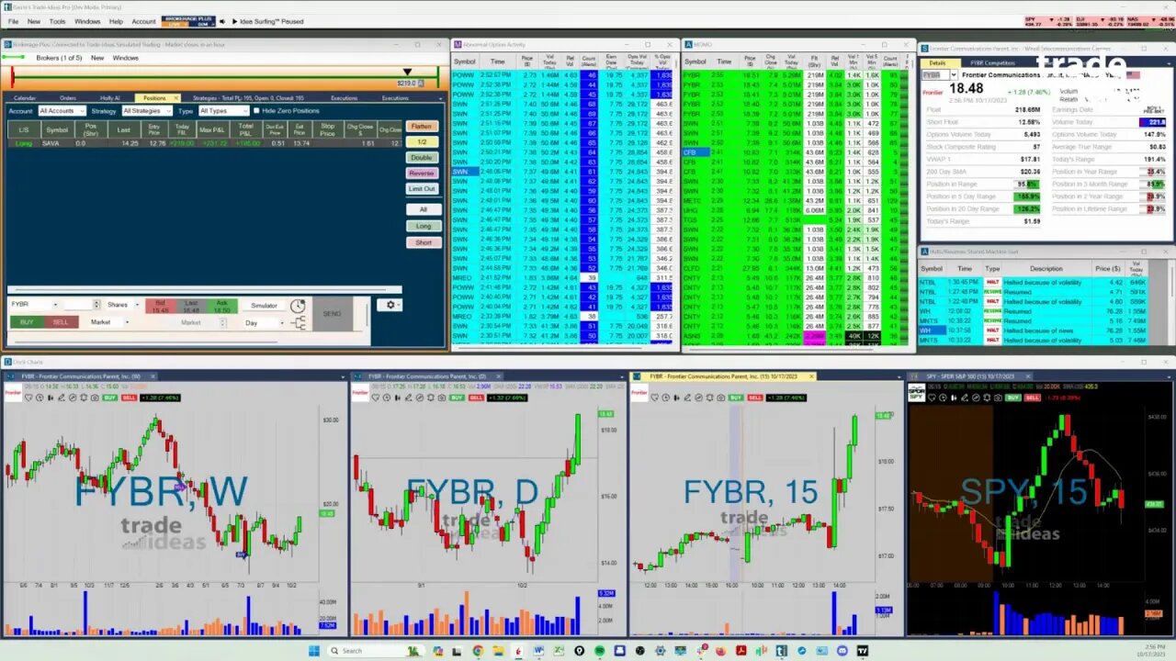Open the Tools menu
The width and height of the screenshot is (1176, 661).
(57, 21)
